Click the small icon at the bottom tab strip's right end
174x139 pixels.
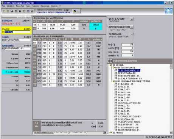(x=104, y=133)
